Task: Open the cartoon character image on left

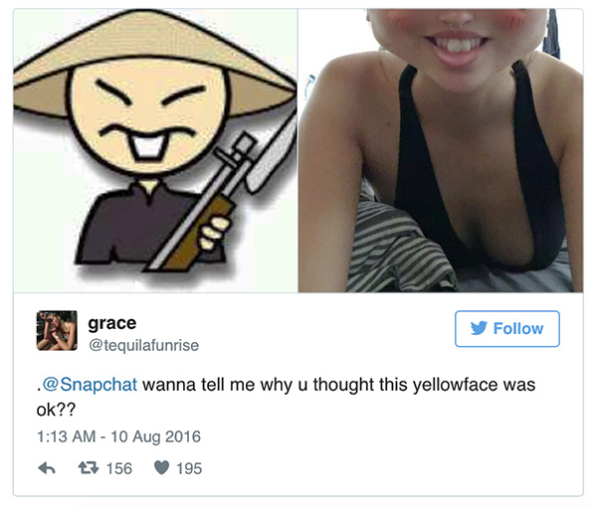Action: (155, 150)
